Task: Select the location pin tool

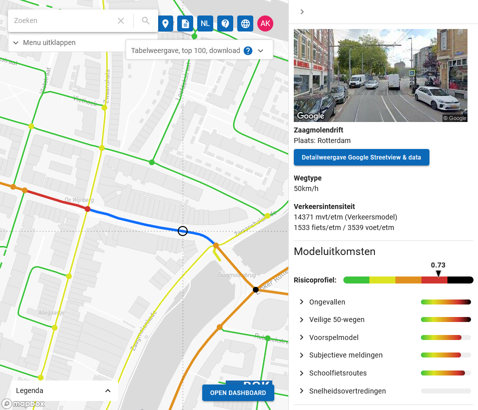Action: click(165, 23)
